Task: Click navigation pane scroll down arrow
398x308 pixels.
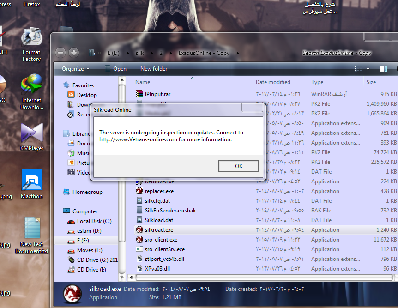Action: point(122,278)
